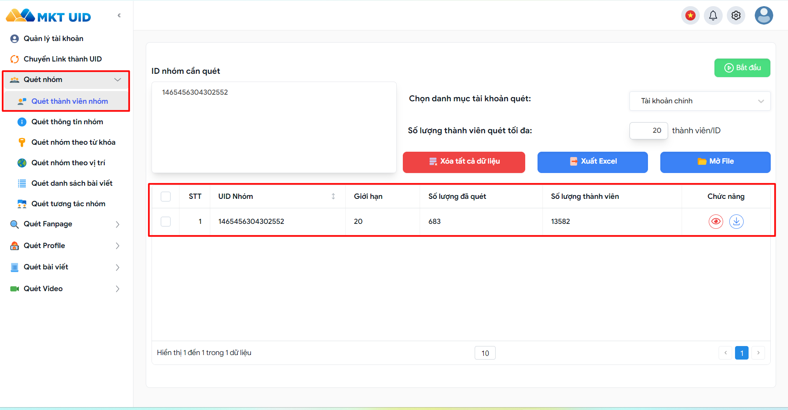Click the magnifier icon for Quét Fanpage

pyautogui.click(x=14, y=224)
